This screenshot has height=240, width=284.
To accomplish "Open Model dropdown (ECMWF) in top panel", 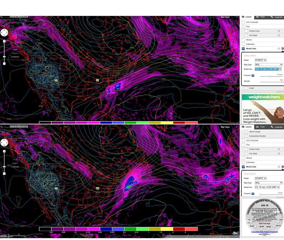I will 260,60.
